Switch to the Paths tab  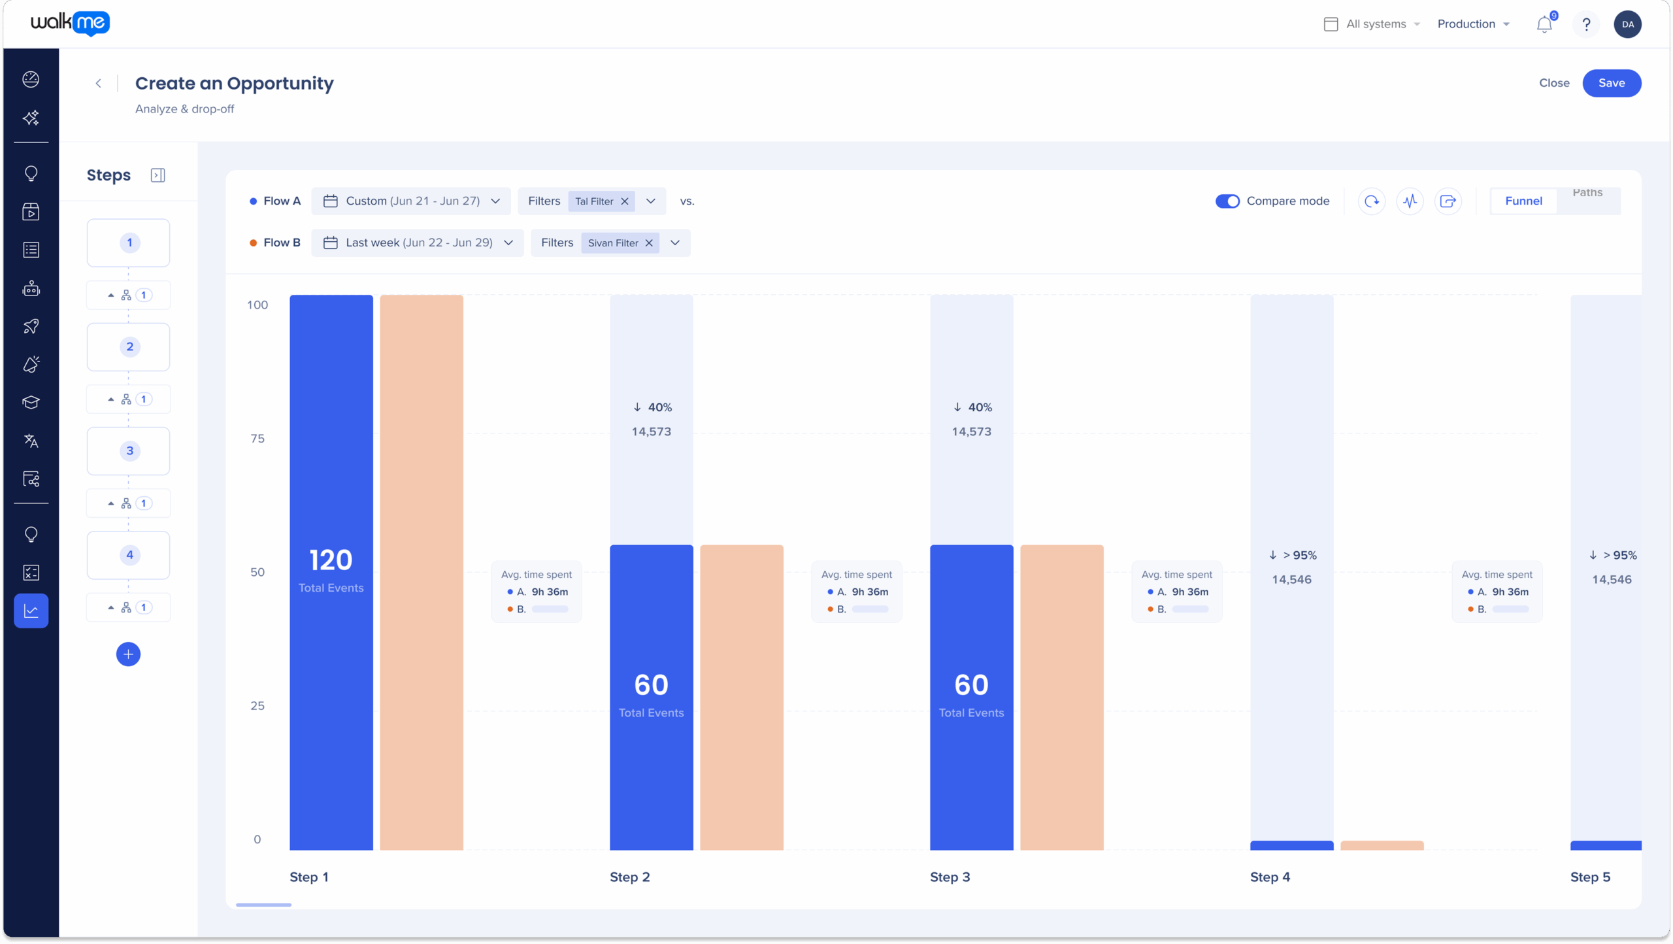(x=1587, y=193)
